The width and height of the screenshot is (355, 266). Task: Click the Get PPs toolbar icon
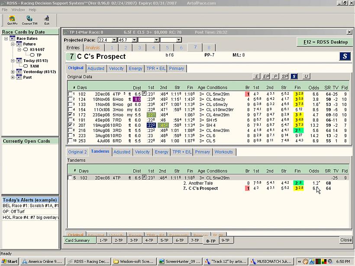(x=12, y=20)
